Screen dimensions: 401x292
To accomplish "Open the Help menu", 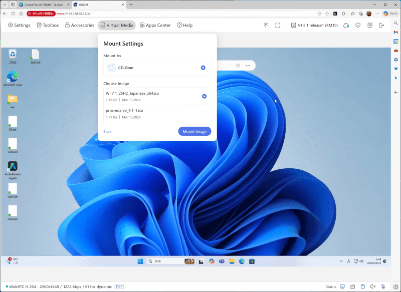I will [x=184, y=25].
